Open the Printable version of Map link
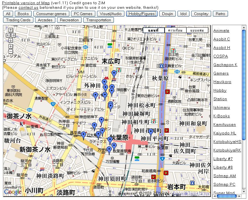Viewport: 248px width, 200px height. [x=26, y=3]
